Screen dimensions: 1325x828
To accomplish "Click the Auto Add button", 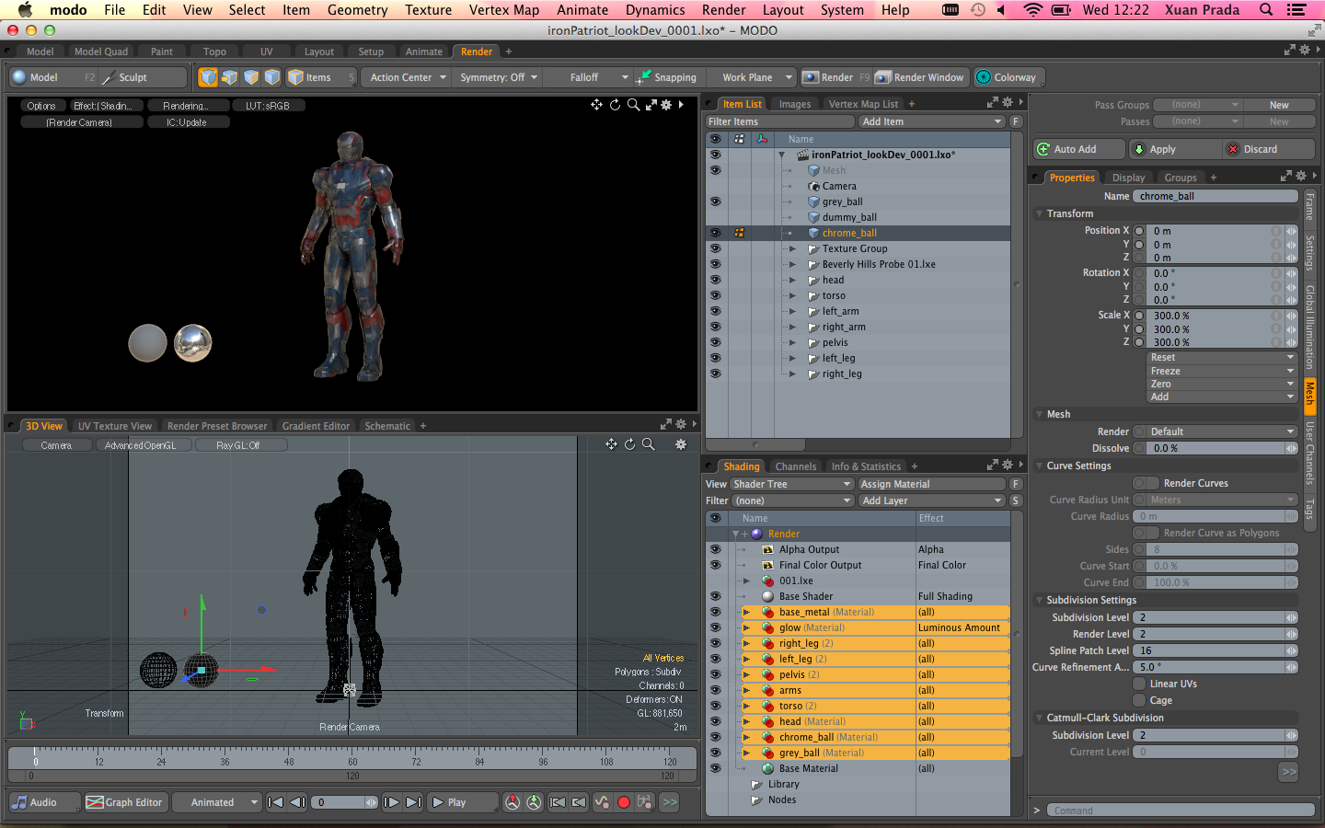I will point(1078,149).
